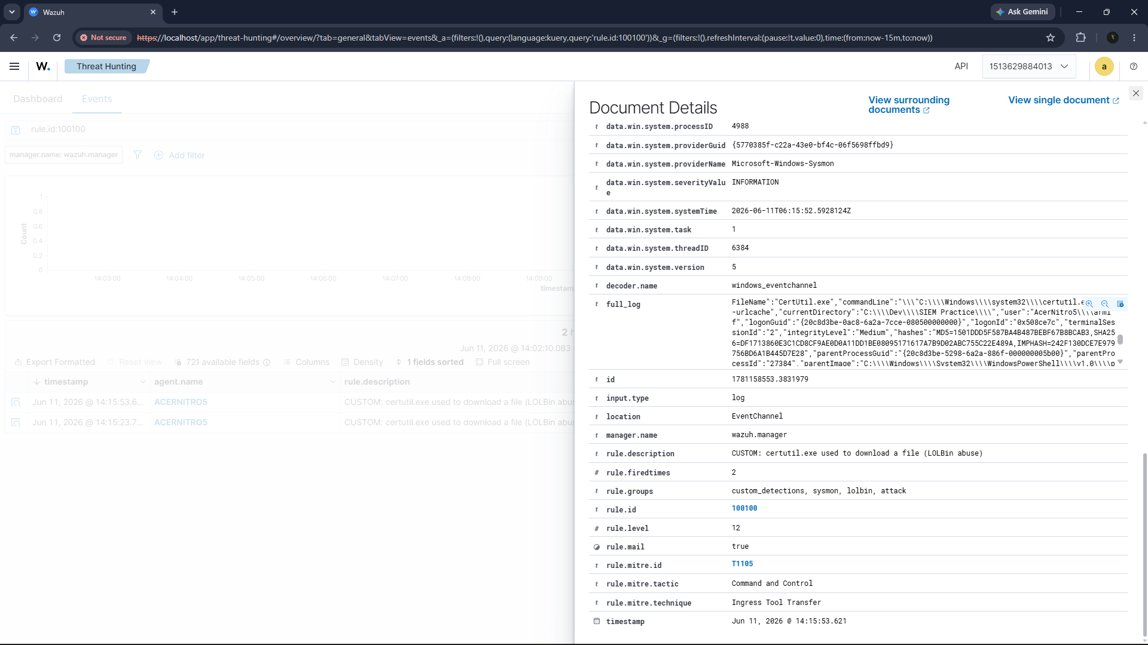Switch to the Dashboard tab
This screenshot has height=645, width=1148.
click(x=38, y=99)
